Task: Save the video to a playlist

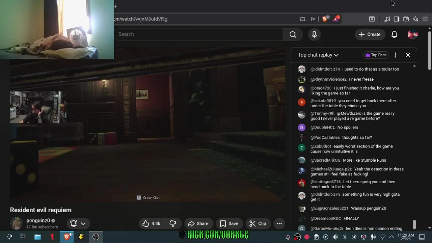Action: (x=229, y=223)
